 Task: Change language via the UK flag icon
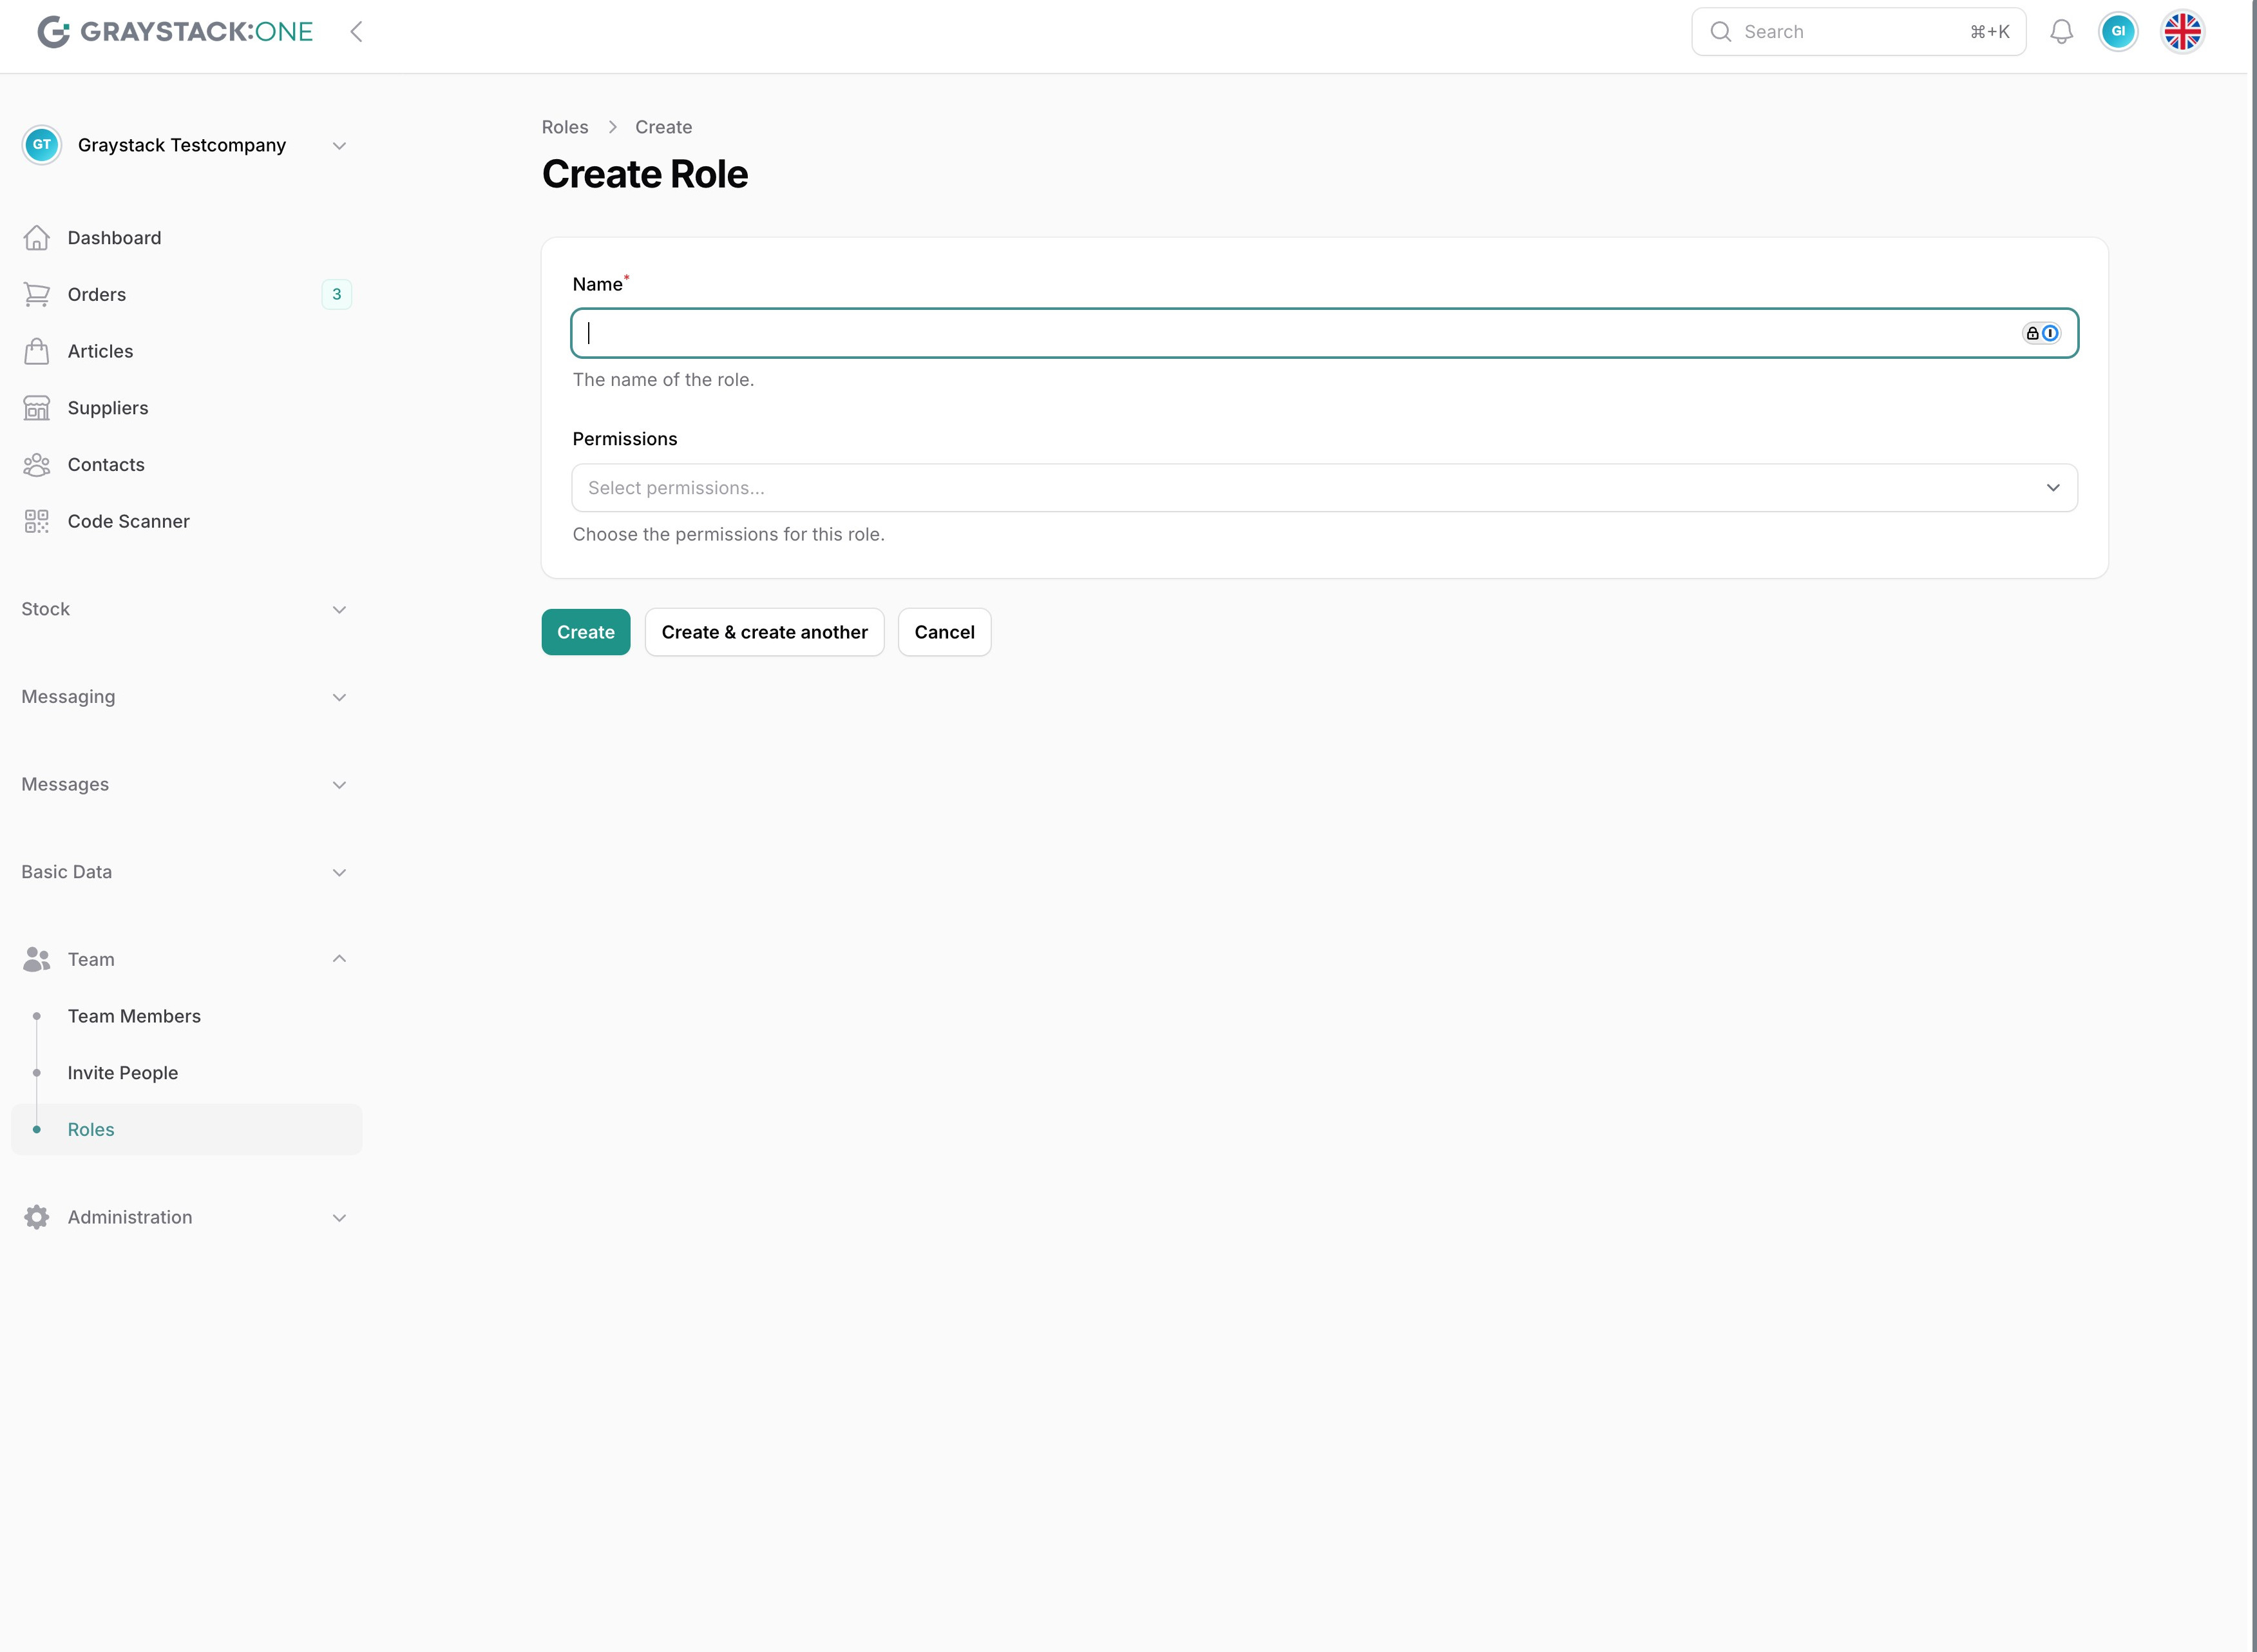pyautogui.click(x=2182, y=32)
